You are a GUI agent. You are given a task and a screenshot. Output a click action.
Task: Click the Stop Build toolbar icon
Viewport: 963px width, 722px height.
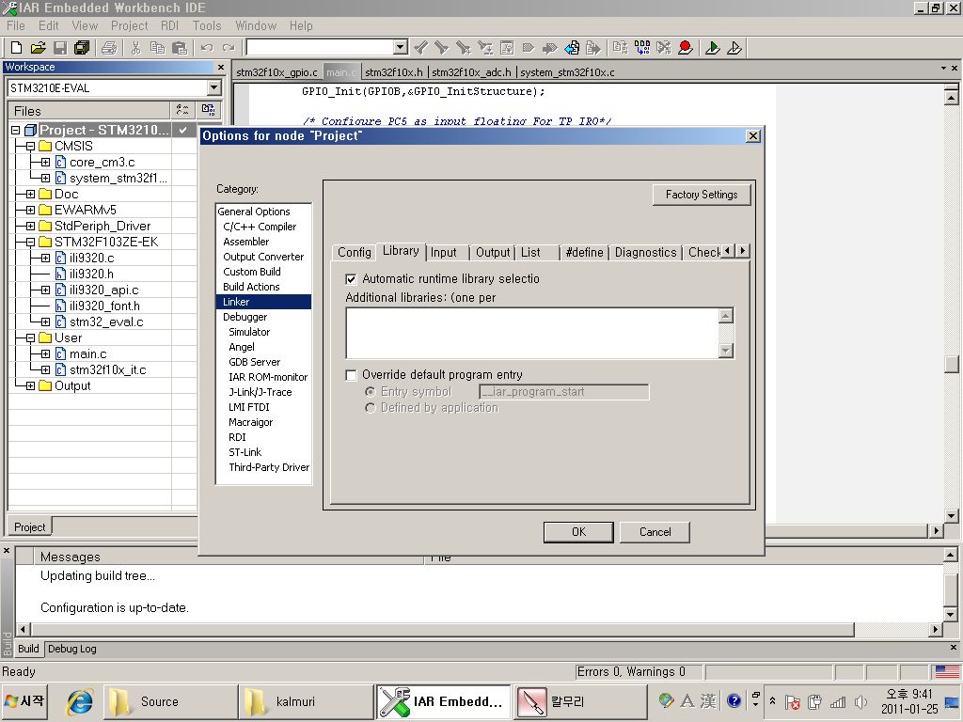(664, 47)
